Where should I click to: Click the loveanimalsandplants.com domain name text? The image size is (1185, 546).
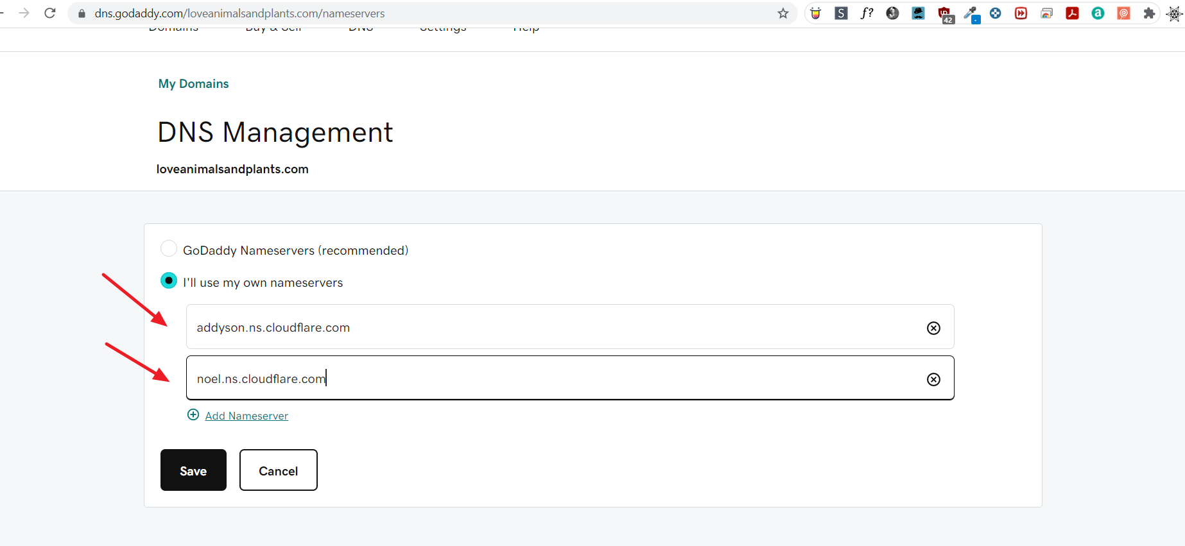[x=232, y=169]
